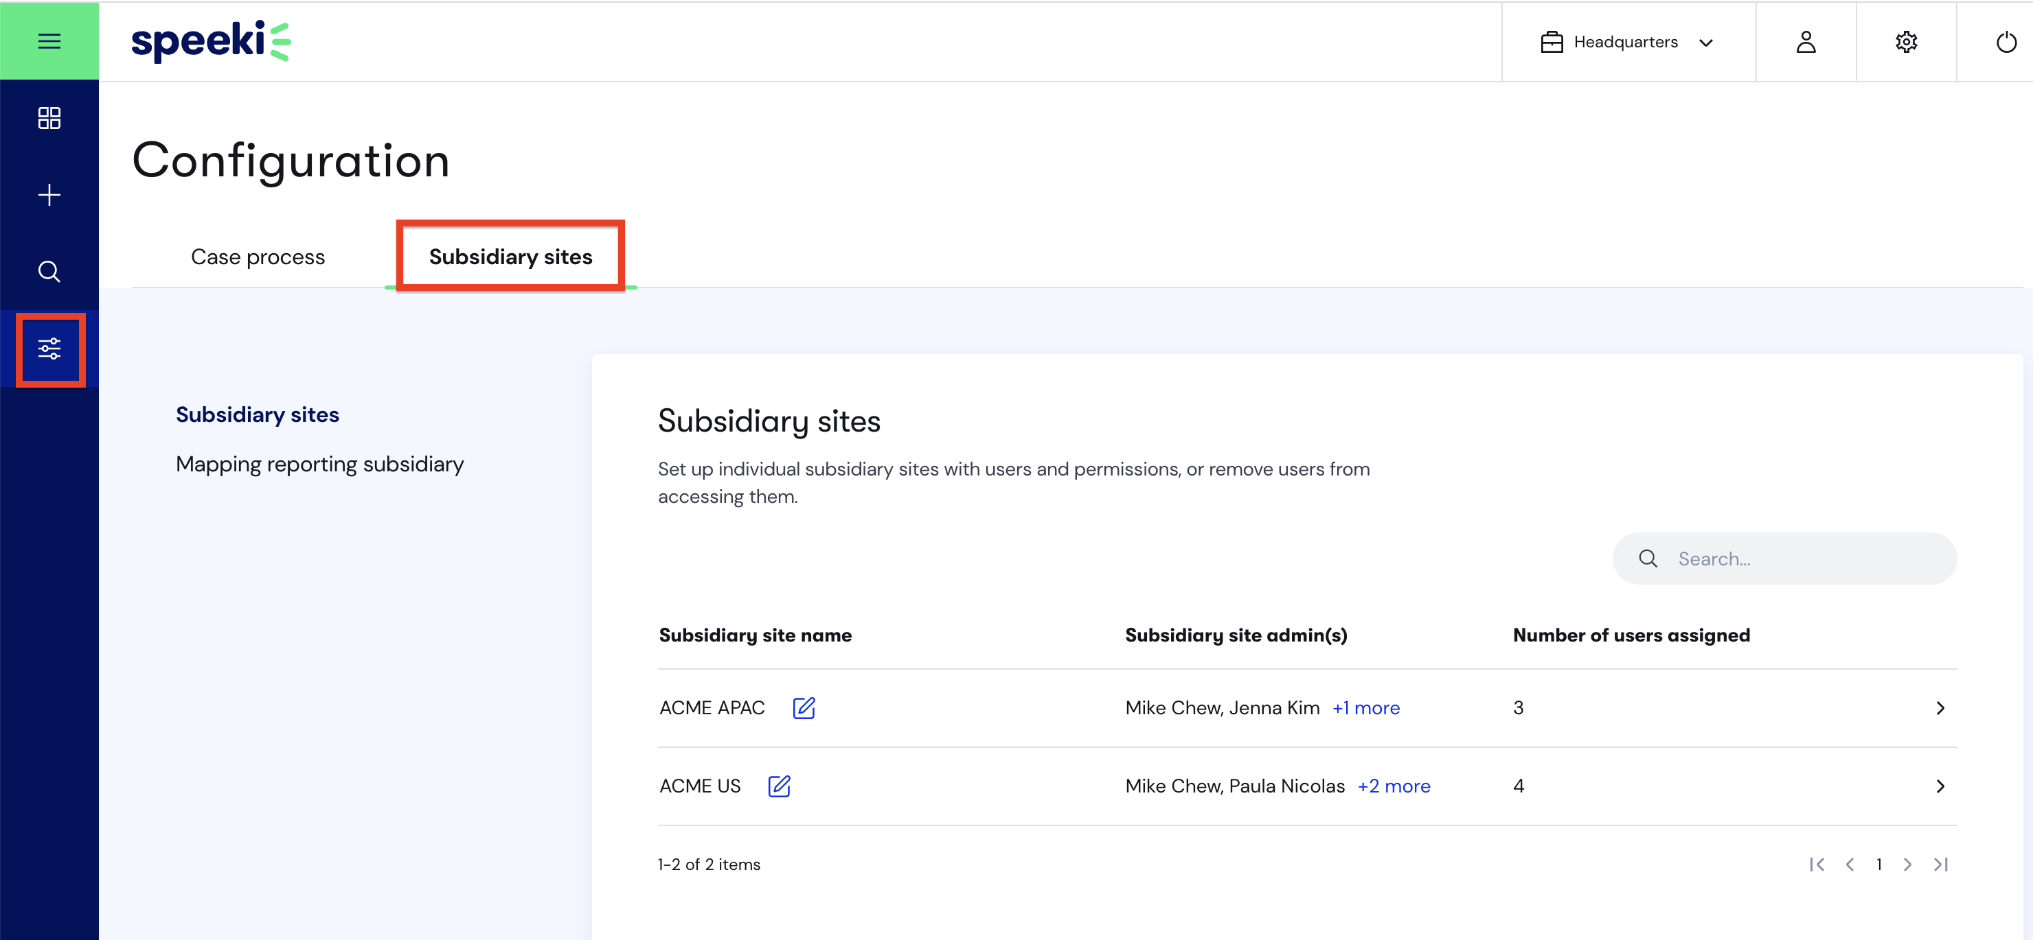The width and height of the screenshot is (2033, 940).
Task: Expand Headquarters site dropdown
Action: (x=1626, y=41)
